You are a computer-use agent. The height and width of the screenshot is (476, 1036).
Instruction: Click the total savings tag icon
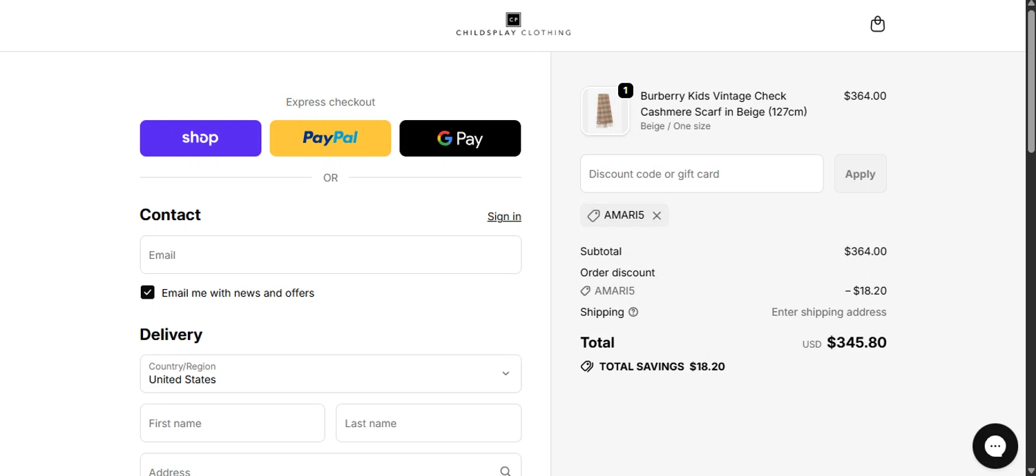coord(587,366)
